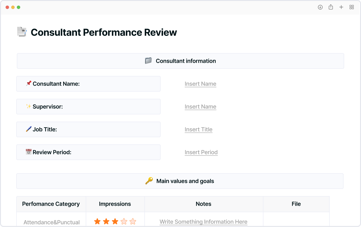Click the Share icon at the top right
The width and height of the screenshot is (361, 227).
point(331,7)
